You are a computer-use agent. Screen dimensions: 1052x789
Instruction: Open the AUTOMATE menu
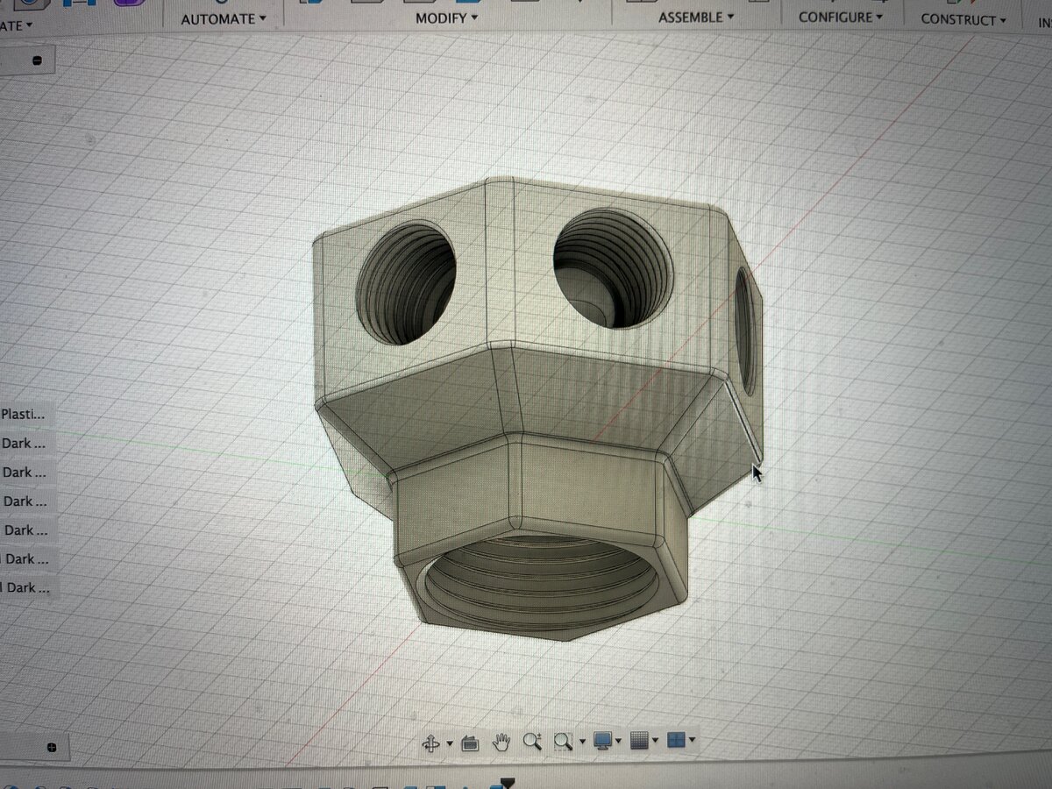point(224,18)
